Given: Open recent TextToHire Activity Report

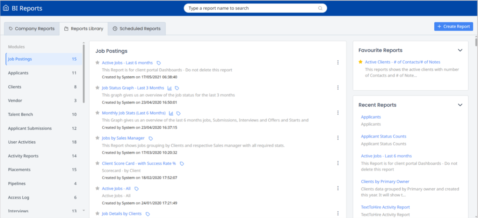Looking at the screenshot, I should pyautogui.click(x=385, y=207).
